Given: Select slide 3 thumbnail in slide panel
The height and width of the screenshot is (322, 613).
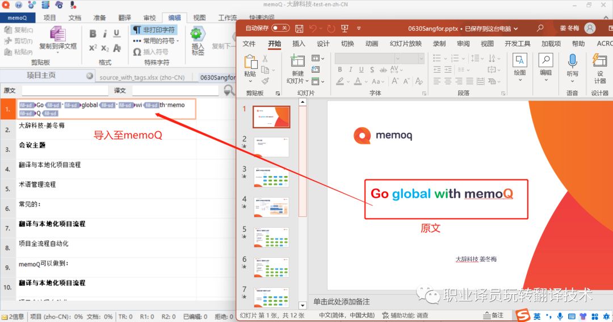Looking at the screenshot, I should 271,177.
